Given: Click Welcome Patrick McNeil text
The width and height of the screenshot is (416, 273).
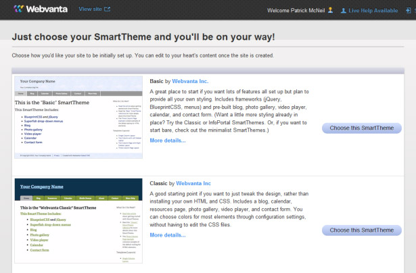Looking at the screenshot, I should 296,11.
